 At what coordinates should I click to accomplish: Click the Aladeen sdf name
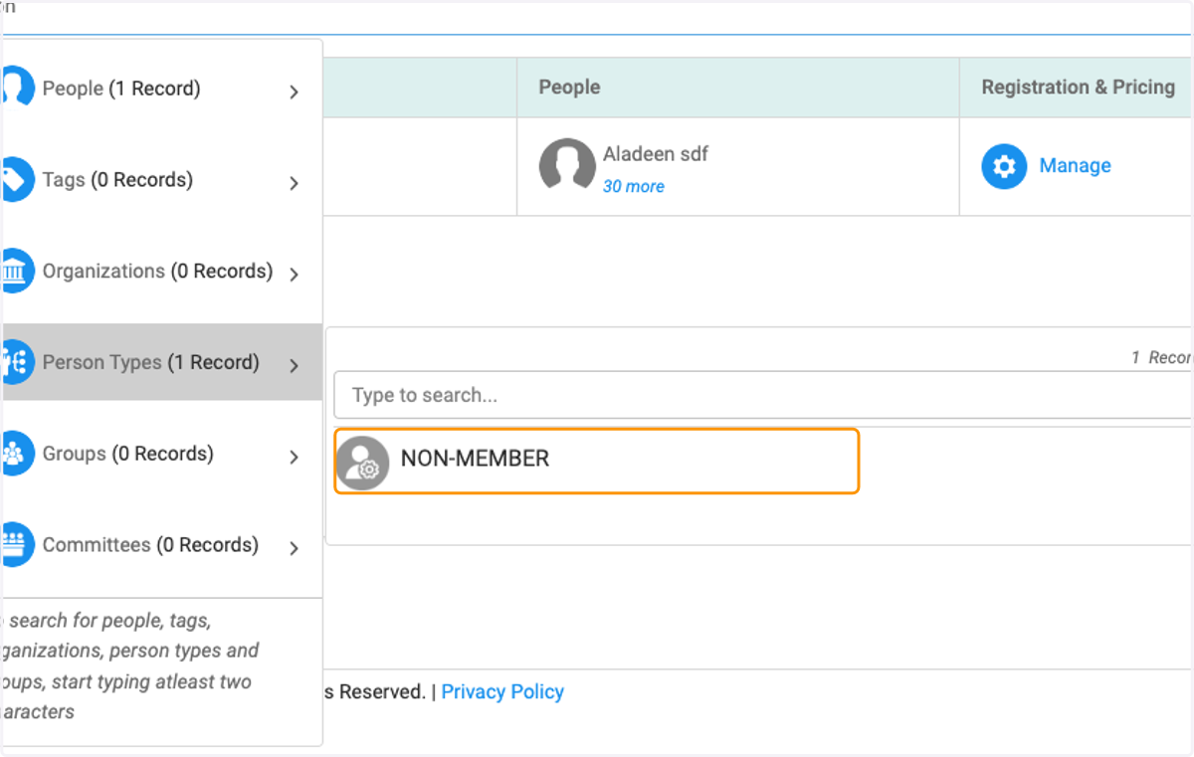[656, 154]
